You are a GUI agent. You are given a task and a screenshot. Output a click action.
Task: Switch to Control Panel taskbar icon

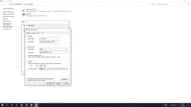pos(36,105)
